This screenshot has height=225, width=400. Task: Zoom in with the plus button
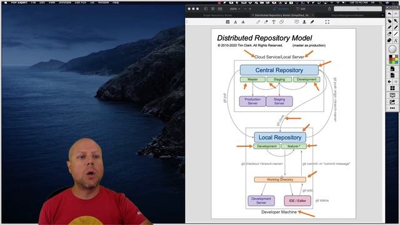tap(250, 9)
